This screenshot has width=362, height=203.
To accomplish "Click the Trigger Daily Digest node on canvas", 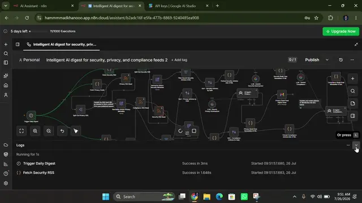I will 31,115.
